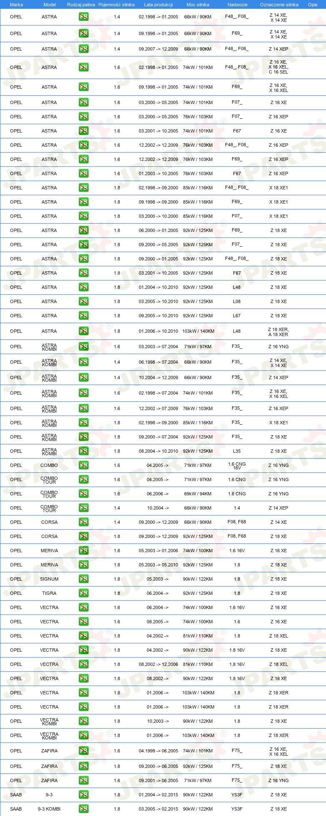Click fuel icon in MERIVA 1.8 row
The width and height of the screenshot is (326, 816).
[83, 564]
